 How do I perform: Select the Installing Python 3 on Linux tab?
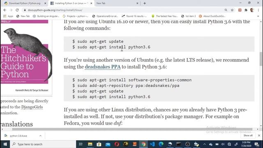coord(71,3)
